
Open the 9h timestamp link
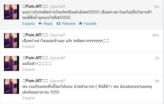157,81
